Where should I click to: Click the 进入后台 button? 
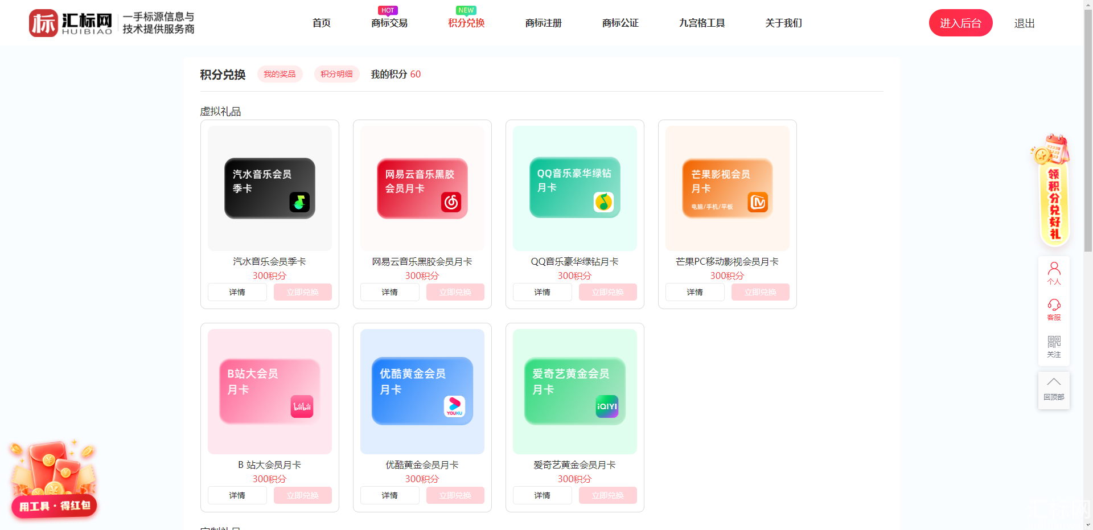(x=960, y=23)
